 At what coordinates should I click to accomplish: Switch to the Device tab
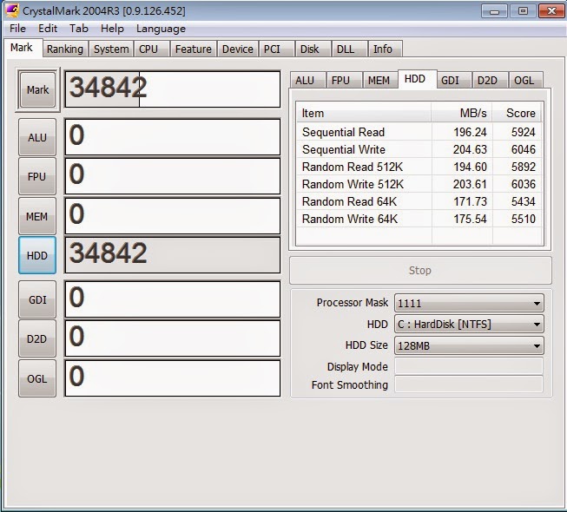point(238,49)
